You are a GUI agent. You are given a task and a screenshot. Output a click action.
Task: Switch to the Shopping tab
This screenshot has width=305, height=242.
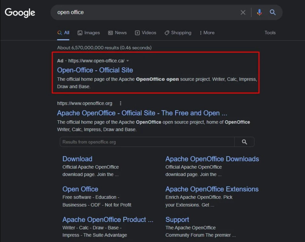178,33
